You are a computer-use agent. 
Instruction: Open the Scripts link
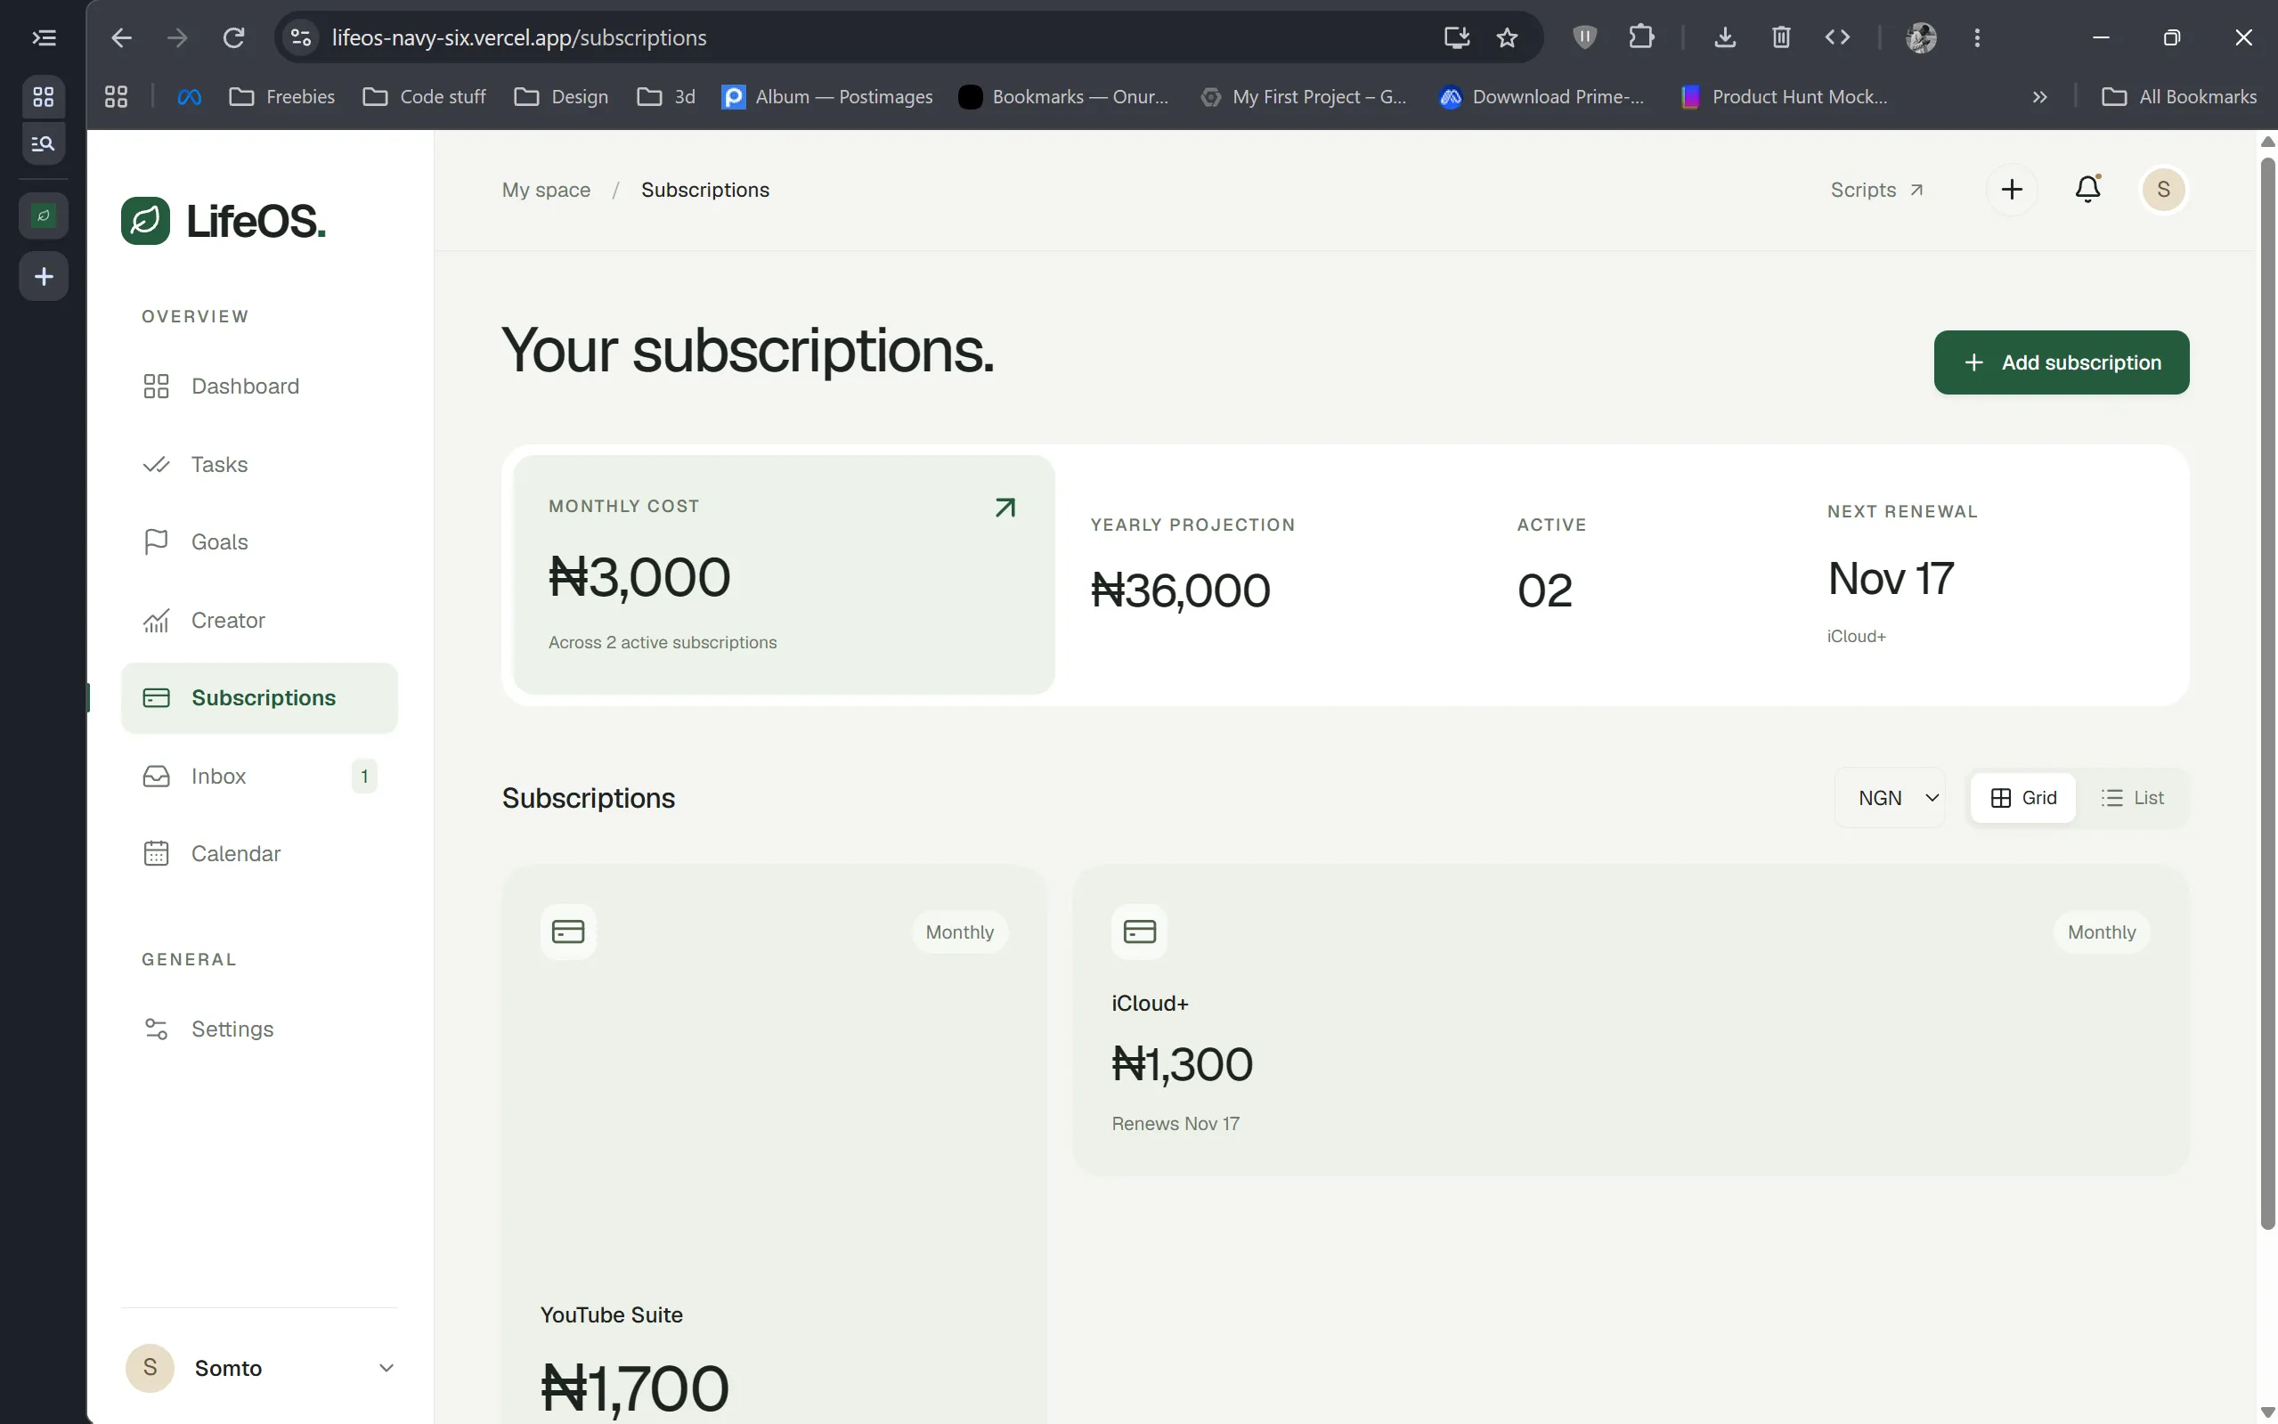click(1877, 190)
